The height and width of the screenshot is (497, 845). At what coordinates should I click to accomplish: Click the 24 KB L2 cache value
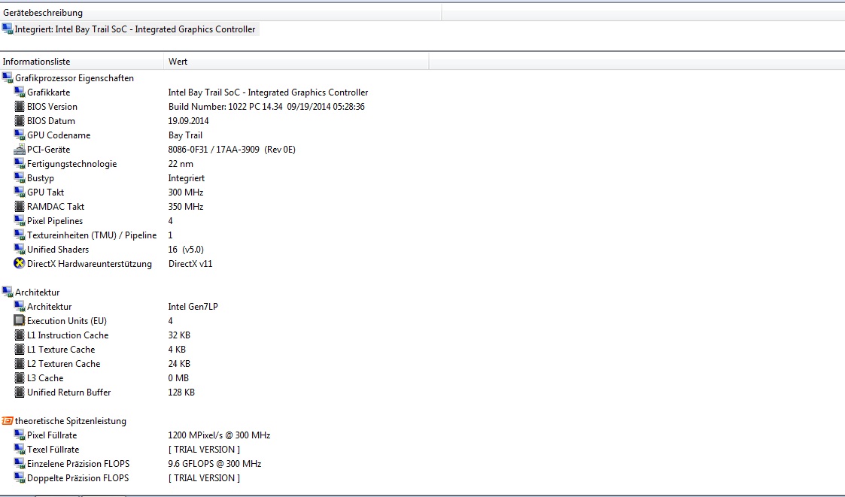179,363
